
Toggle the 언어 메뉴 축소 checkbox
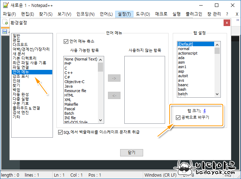point(66,41)
